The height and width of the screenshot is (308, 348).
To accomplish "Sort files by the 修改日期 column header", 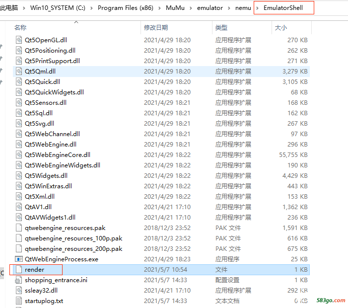I will point(156,28).
